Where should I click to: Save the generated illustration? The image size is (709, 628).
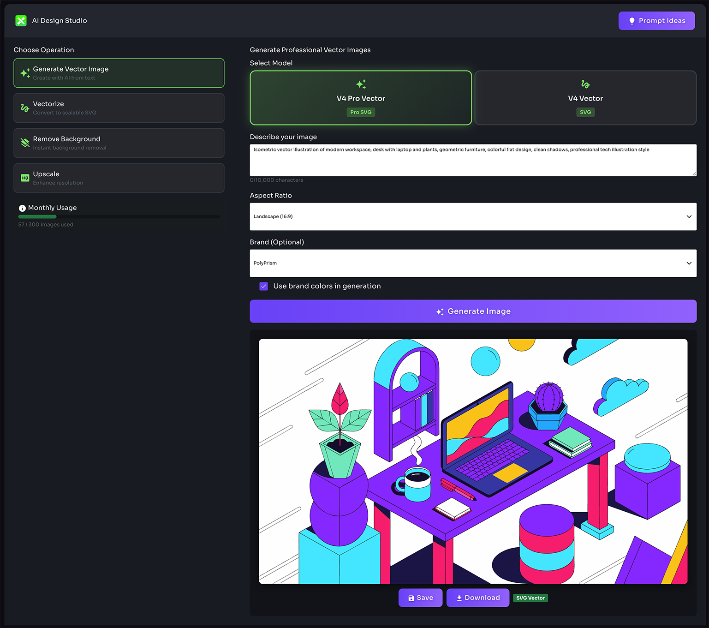[x=420, y=598]
